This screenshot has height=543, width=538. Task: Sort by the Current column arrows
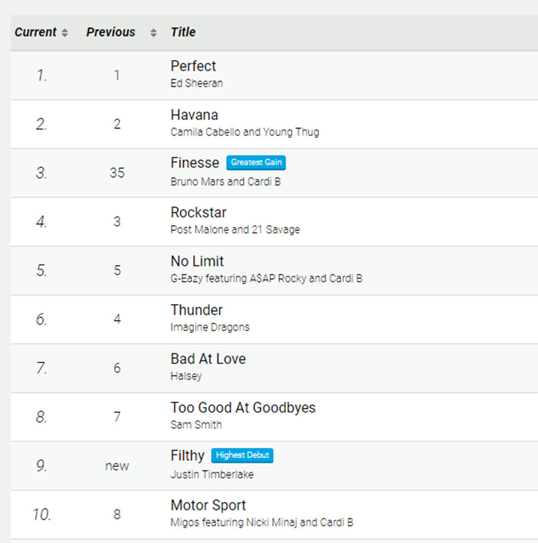point(65,33)
